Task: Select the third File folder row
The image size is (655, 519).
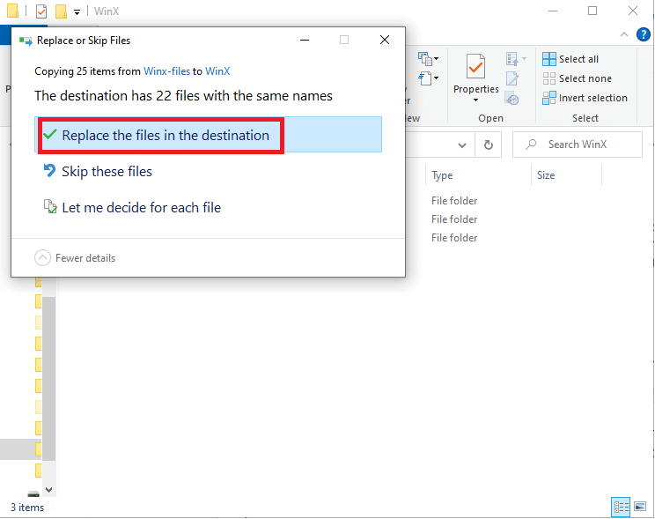Action: coord(454,238)
